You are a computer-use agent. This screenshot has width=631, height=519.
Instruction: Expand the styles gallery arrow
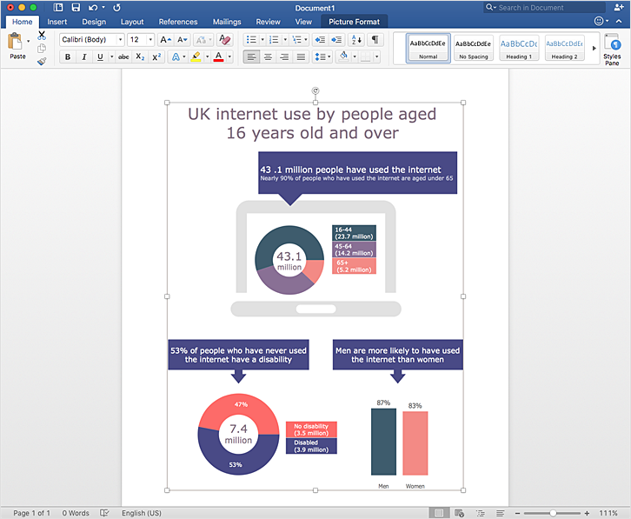point(594,48)
